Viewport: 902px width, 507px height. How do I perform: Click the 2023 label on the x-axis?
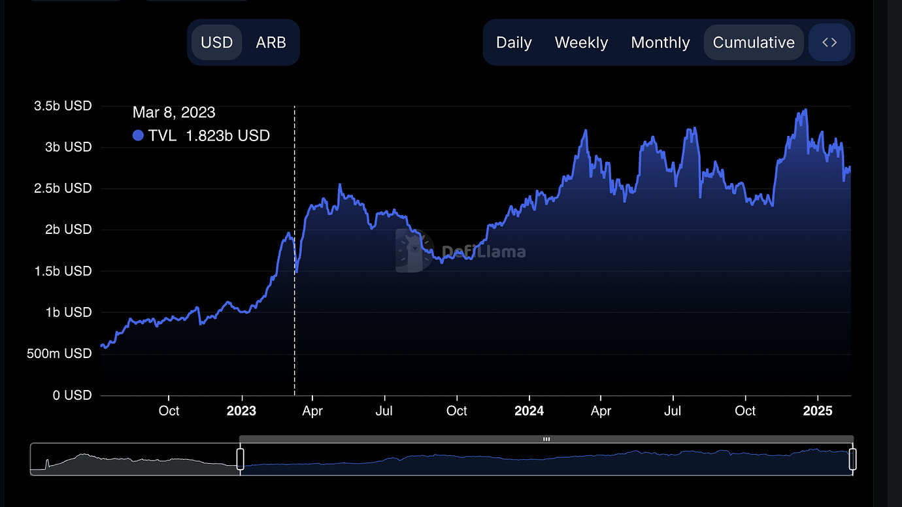pyautogui.click(x=241, y=410)
